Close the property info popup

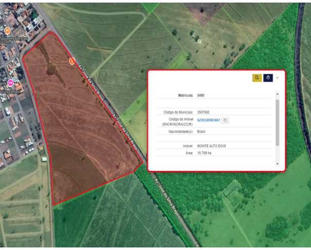277,78
